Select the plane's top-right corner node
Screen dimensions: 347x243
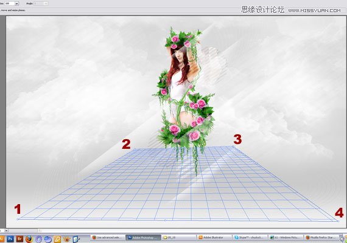point(233,146)
